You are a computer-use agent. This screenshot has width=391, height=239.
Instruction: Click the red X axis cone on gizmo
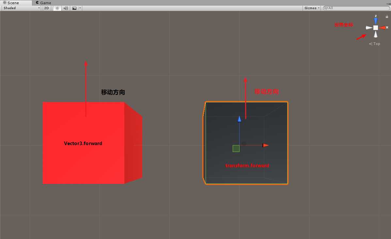click(382, 28)
